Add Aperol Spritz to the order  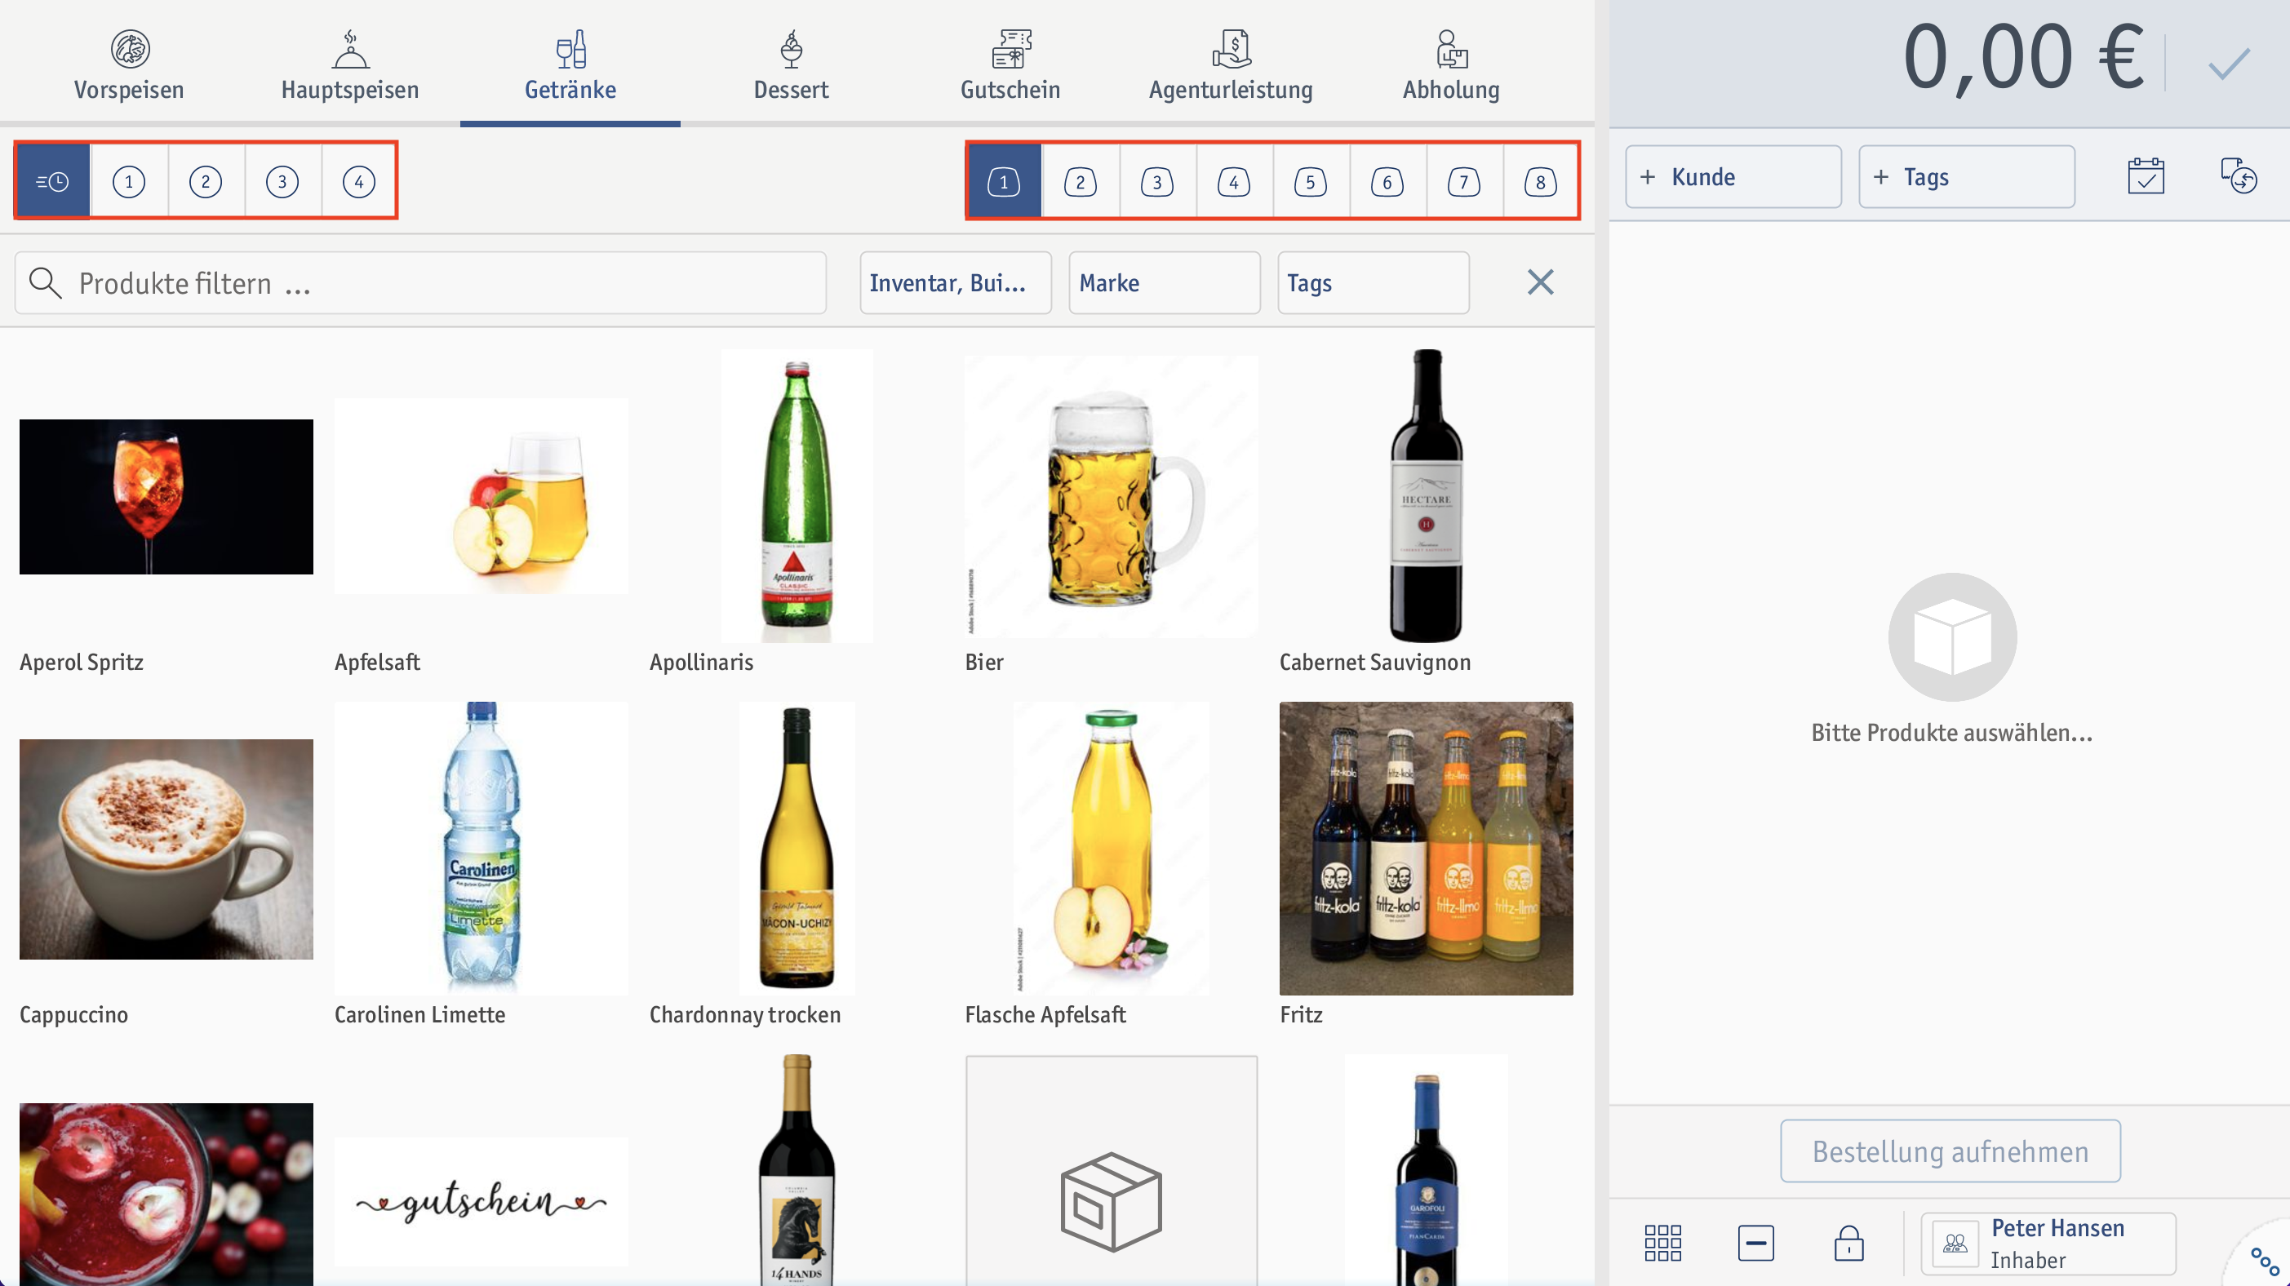[x=166, y=496]
